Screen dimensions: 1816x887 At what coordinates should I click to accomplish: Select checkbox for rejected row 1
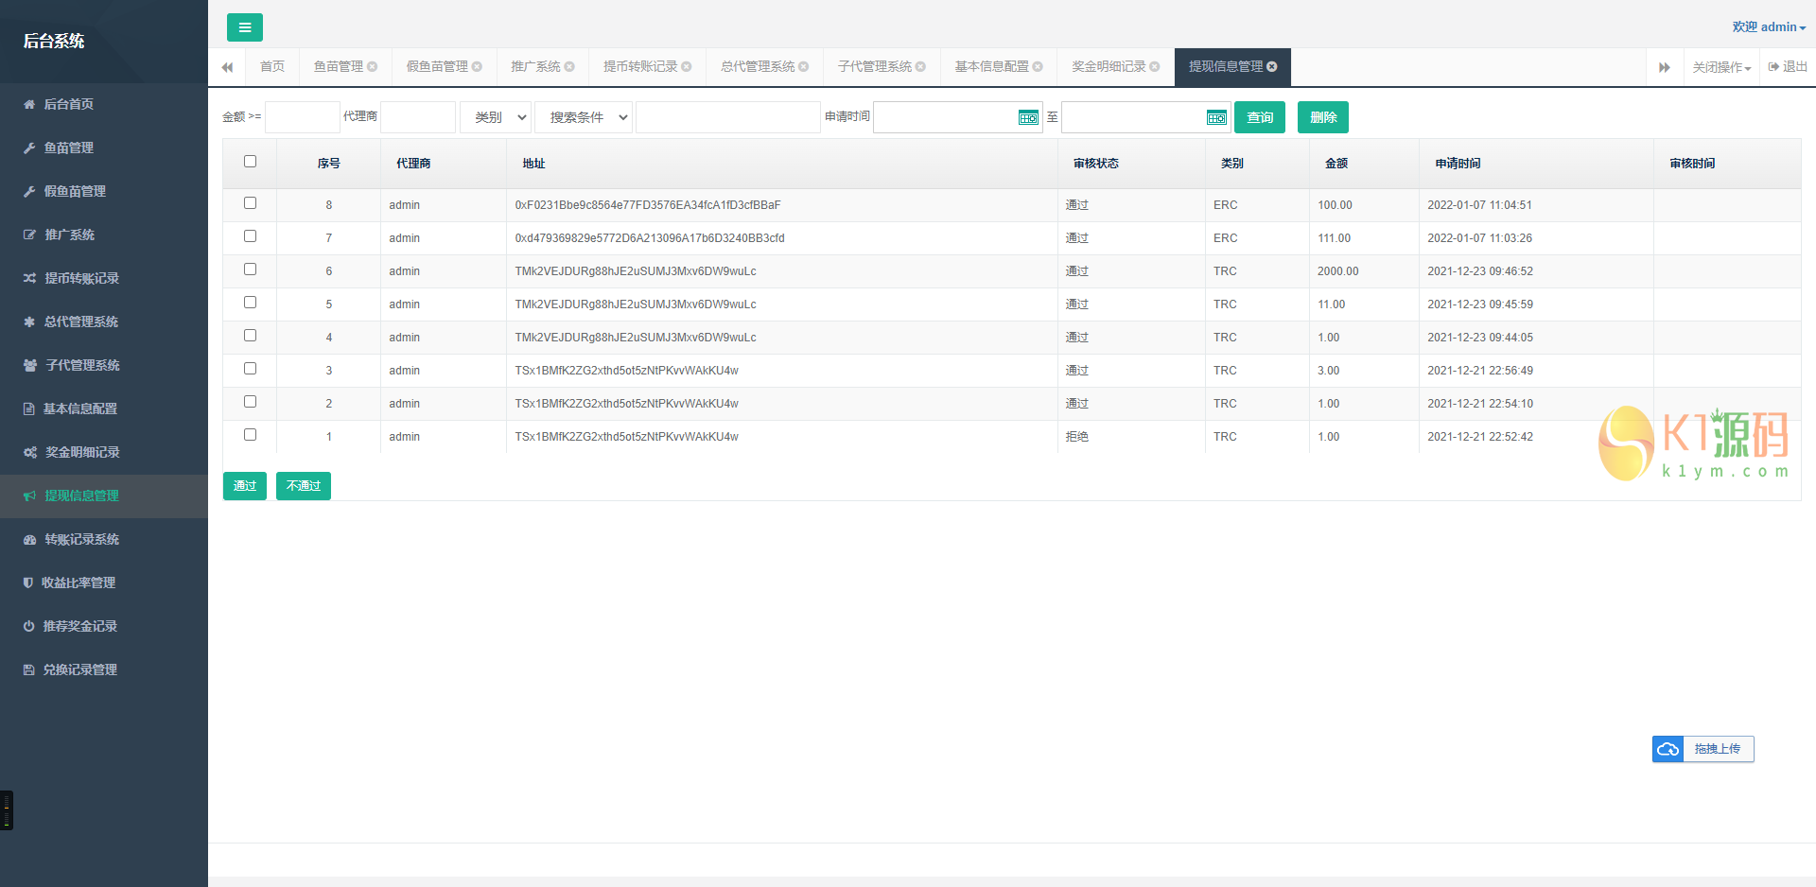250,435
